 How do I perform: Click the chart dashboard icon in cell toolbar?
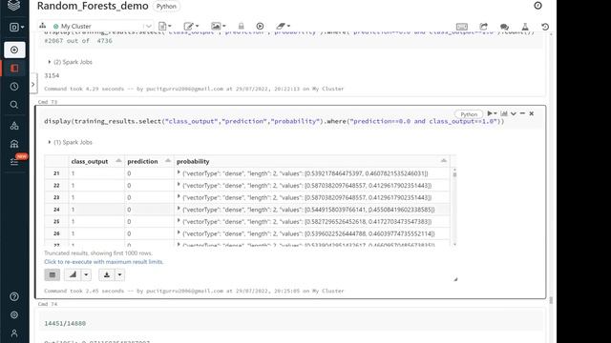coord(504,113)
